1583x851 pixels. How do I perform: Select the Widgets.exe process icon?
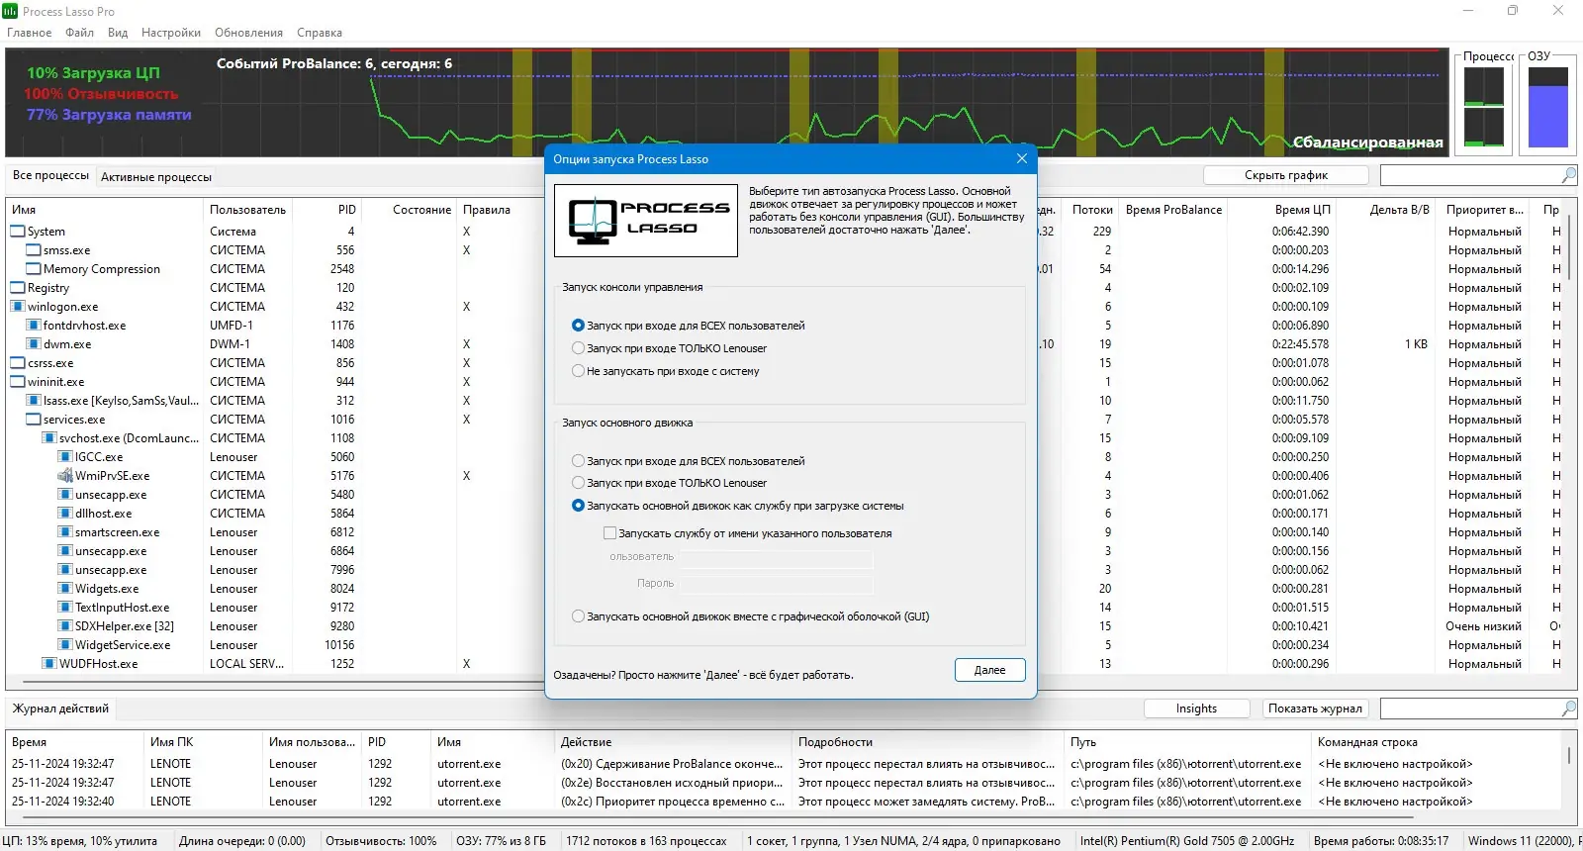pos(65,589)
